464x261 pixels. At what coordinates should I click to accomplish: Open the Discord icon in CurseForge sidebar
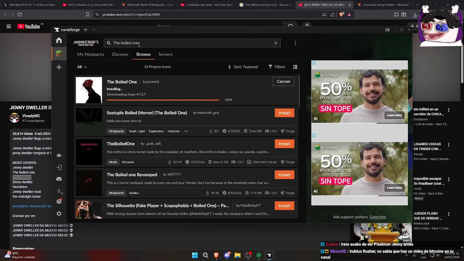pyautogui.click(x=59, y=179)
